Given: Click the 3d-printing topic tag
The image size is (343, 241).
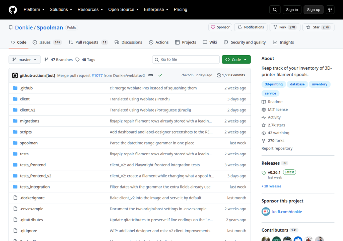Looking at the screenshot, I should click(x=274, y=84).
